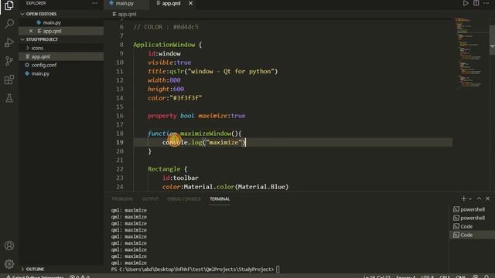Expand the icons folder
495x278 pixels.
click(37, 48)
